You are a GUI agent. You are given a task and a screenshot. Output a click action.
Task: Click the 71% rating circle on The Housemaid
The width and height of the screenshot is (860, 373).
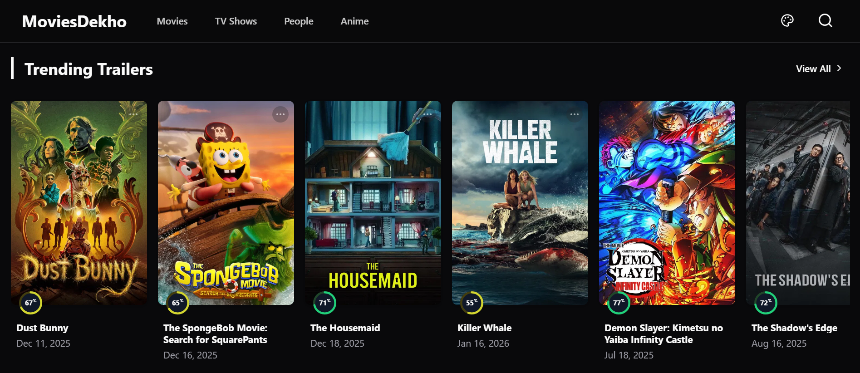[324, 303]
